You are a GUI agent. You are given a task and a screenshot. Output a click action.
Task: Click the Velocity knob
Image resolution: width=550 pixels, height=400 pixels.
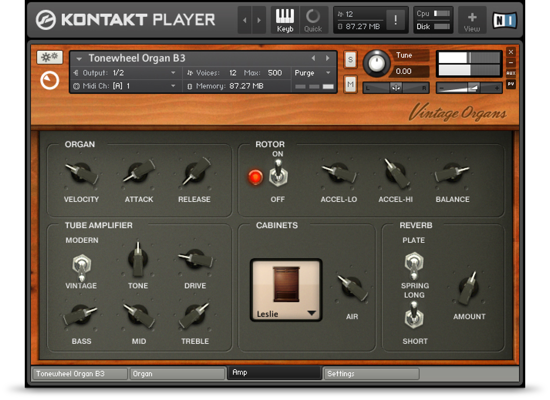81,172
